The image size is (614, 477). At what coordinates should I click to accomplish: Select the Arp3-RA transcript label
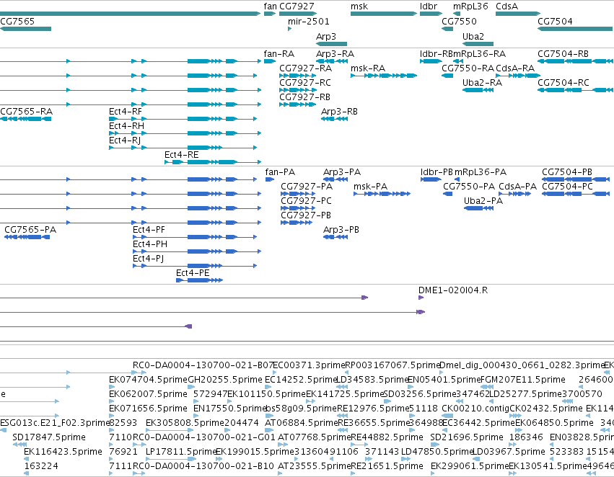335,54
